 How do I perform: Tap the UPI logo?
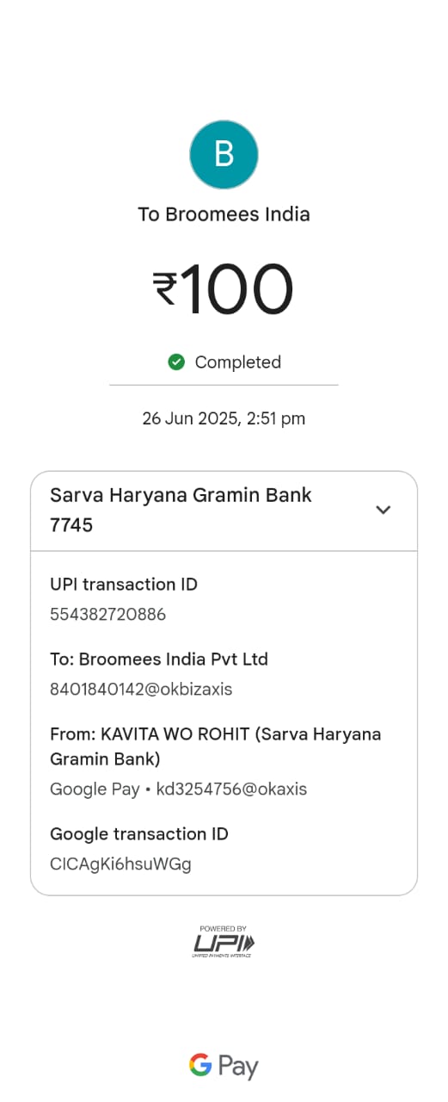tap(224, 941)
